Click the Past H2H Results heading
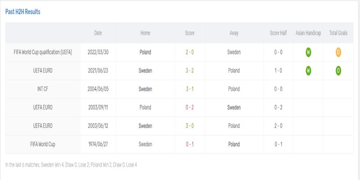360x180 pixels. click(x=23, y=12)
